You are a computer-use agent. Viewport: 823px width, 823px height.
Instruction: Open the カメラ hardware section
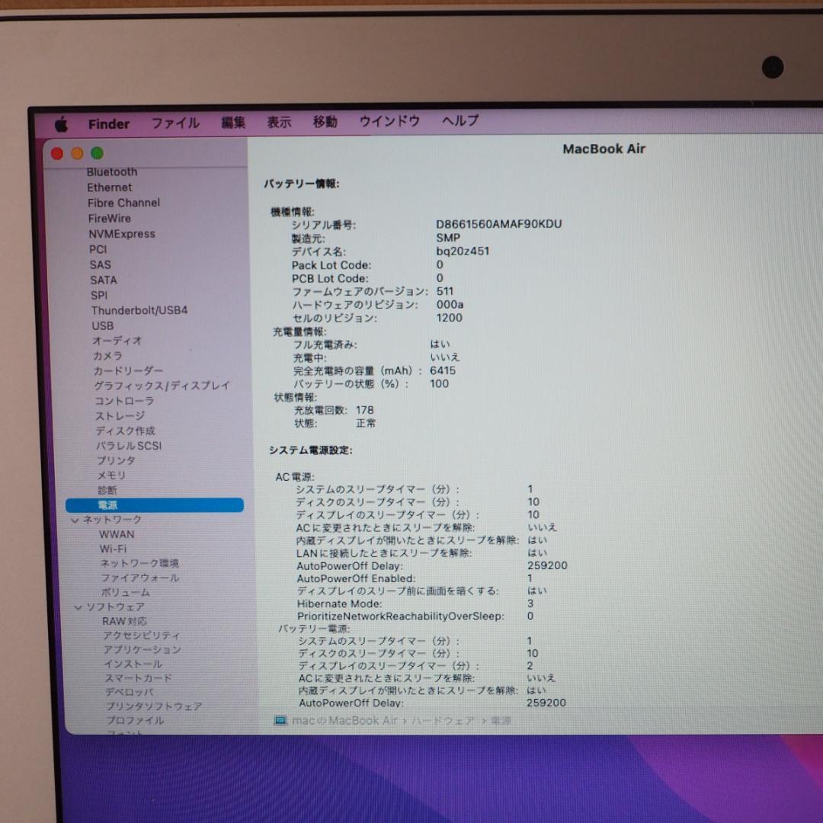click(108, 356)
